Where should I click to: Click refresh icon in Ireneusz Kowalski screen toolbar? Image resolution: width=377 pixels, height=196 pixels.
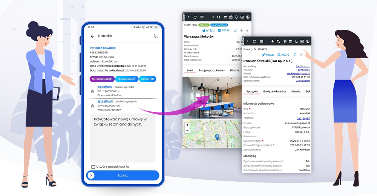point(254,41)
